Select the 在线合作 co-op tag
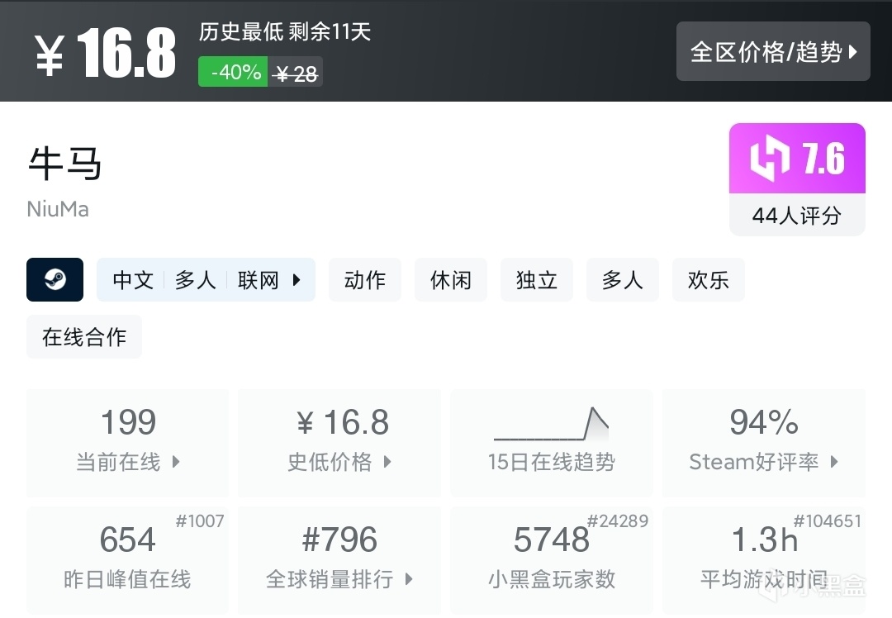Screen dimensions: 892x618 (x=84, y=336)
